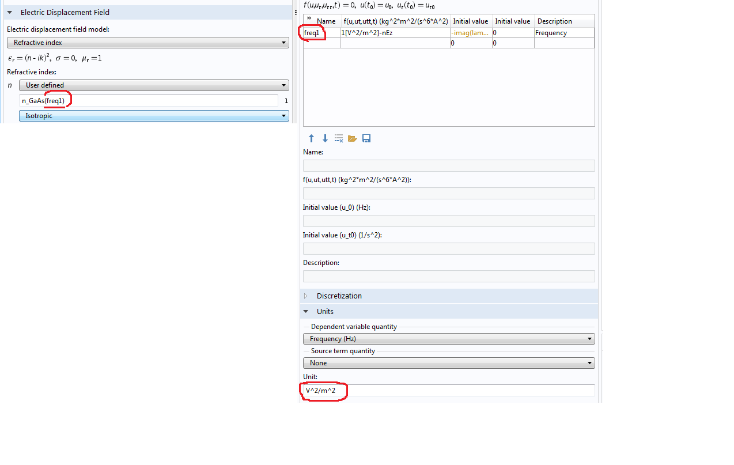
Task: Collapse the Units section
Action: [x=307, y=312]
